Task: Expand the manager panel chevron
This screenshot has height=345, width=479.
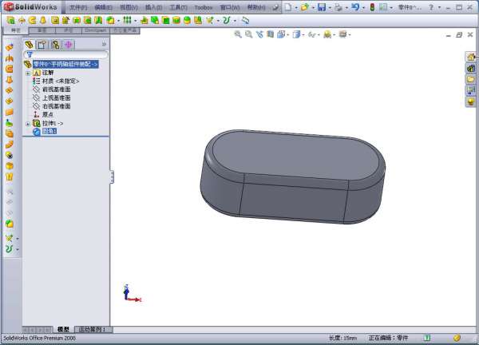Action: (x=104, y=44)
